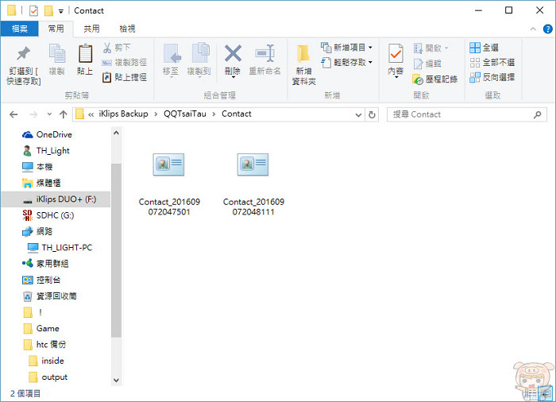Collapse the ribbon with the chevron

click(x=533, y=29)
